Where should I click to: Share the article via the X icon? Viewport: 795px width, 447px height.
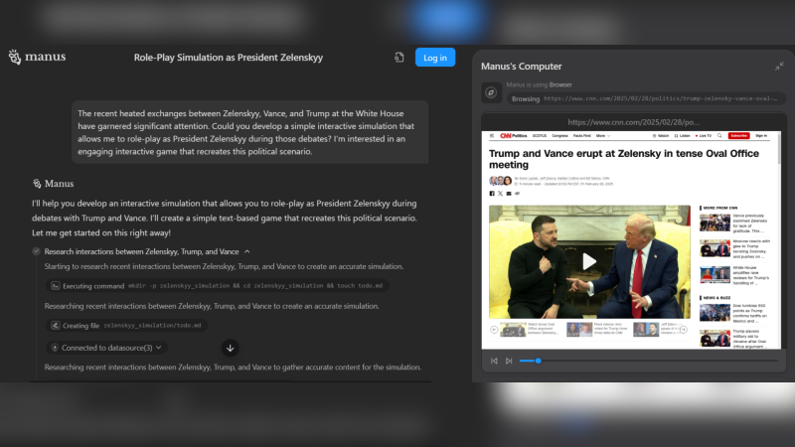500,194
